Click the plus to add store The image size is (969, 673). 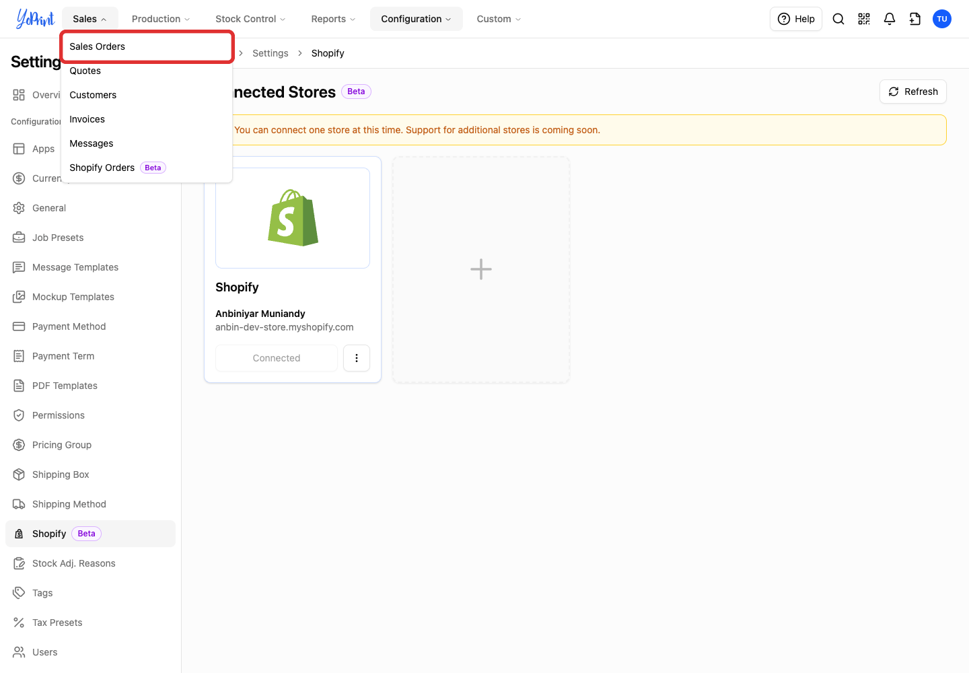click(481, 269)
